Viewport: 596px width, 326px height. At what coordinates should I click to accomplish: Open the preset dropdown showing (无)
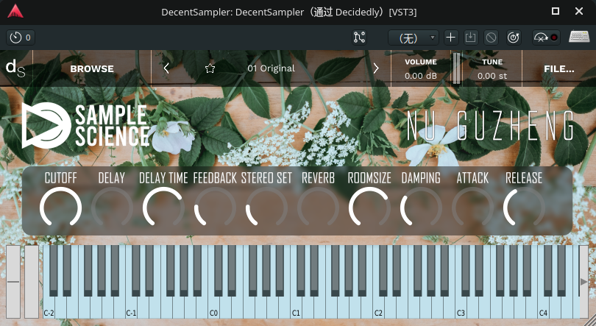(414, 38)
